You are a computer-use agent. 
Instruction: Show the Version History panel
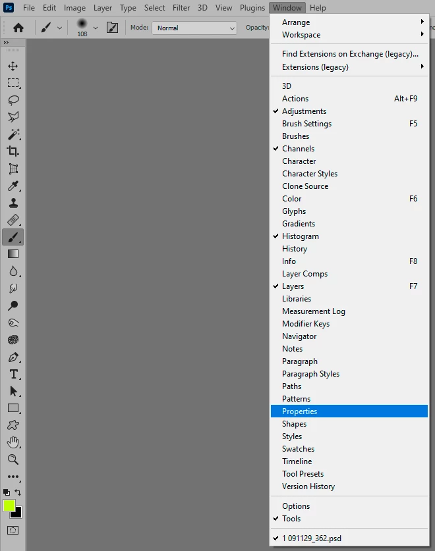[349, 486]
